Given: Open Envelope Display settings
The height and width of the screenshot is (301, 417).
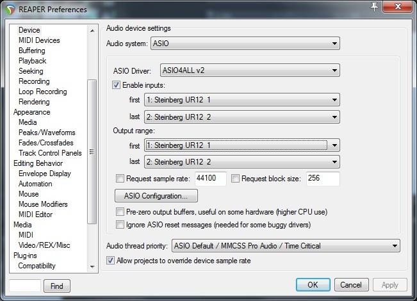Looking at the screenshot, I should tap(45, 174).
